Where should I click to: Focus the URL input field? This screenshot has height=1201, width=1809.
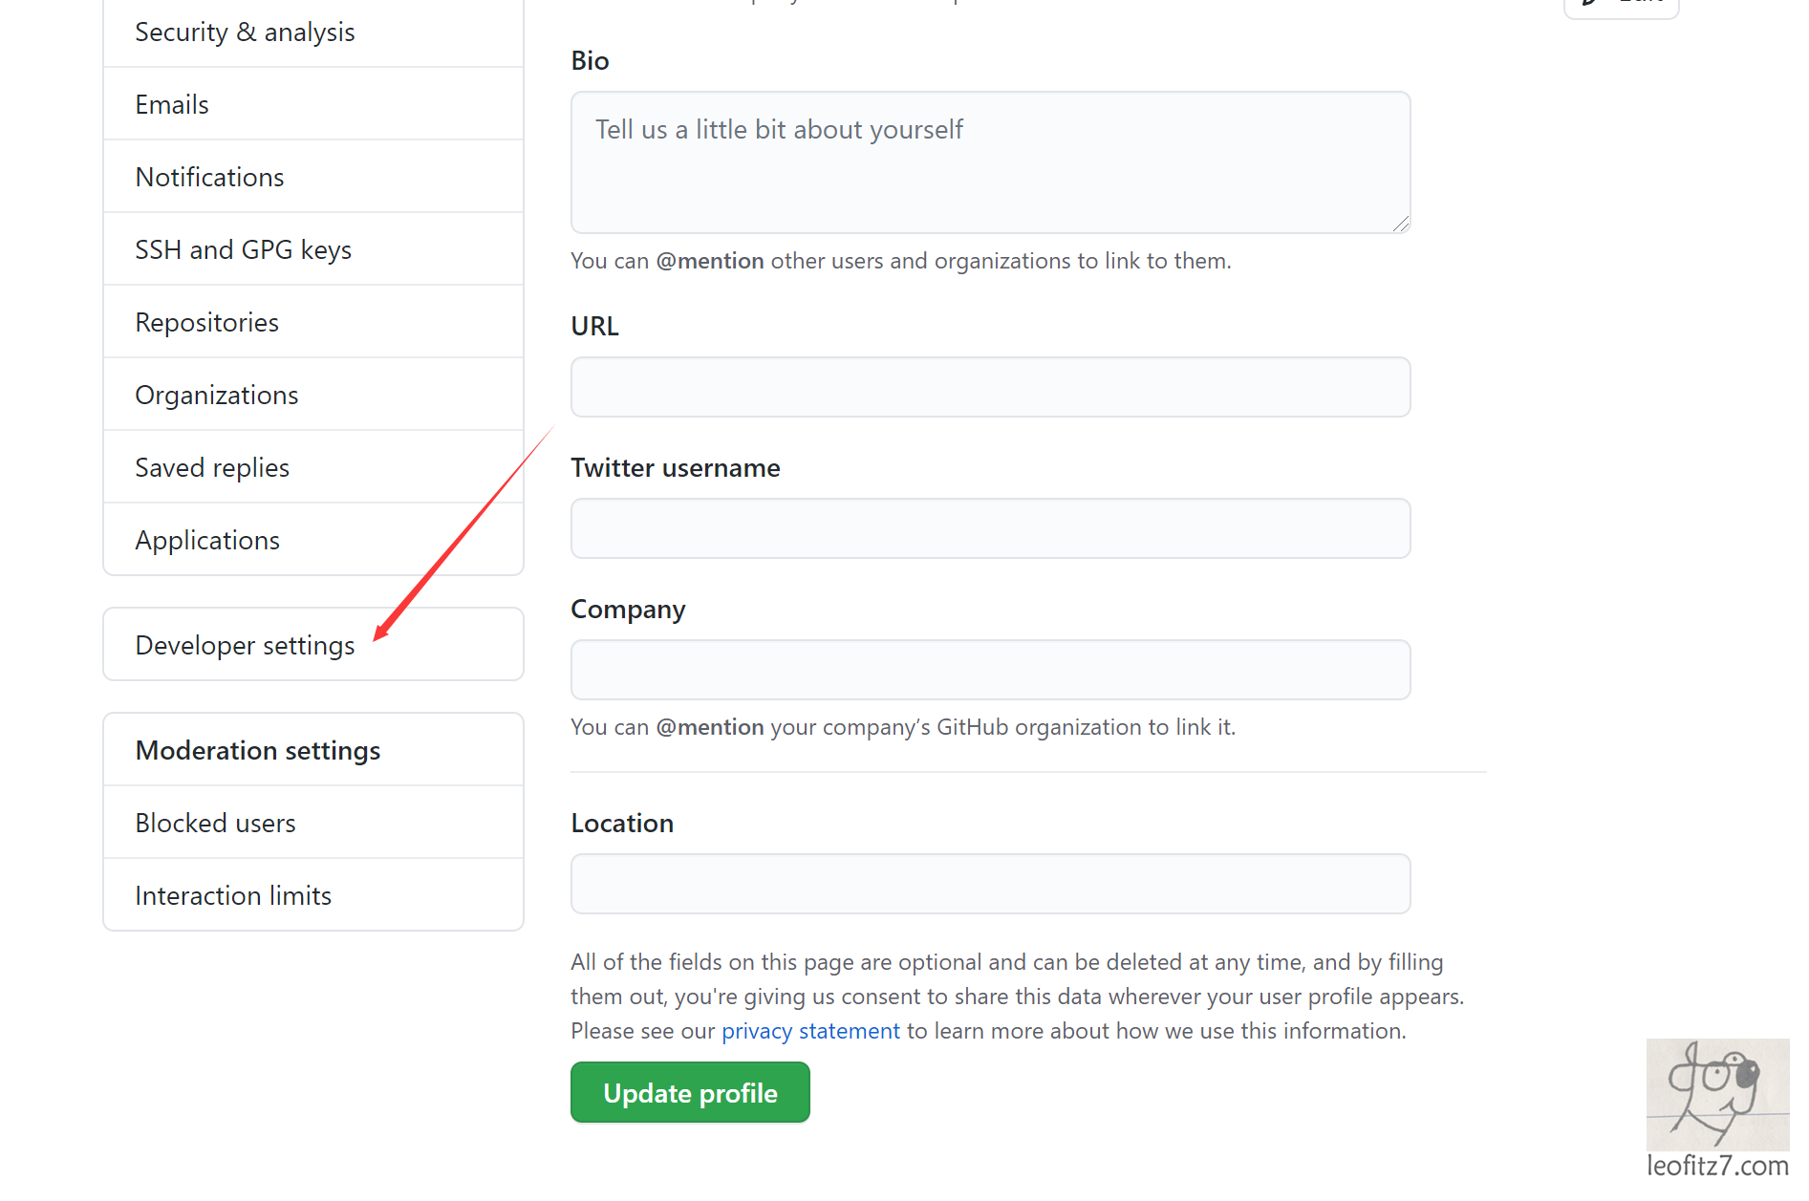(x=990, y=387)
